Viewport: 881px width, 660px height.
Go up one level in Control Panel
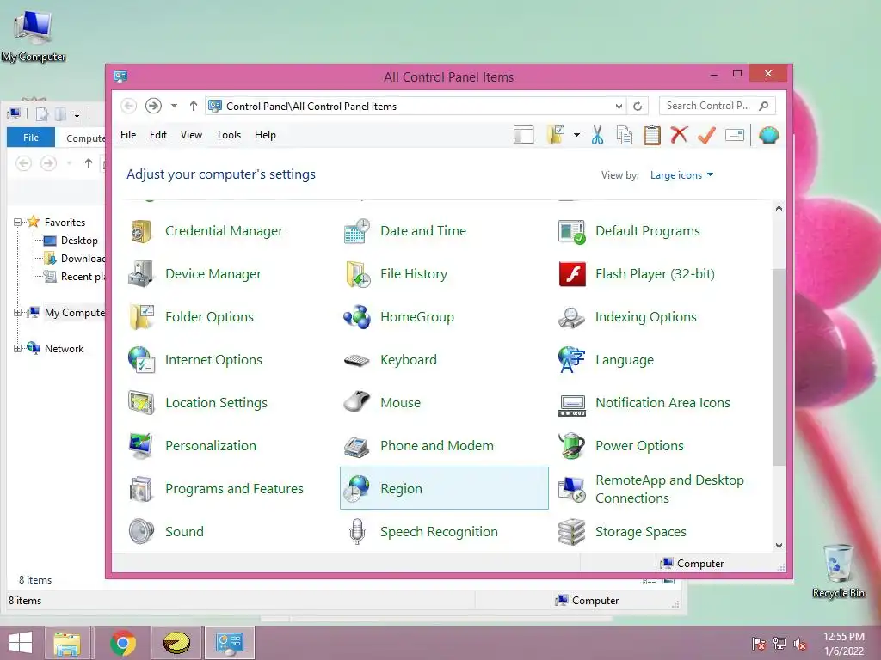click(194, 106)
